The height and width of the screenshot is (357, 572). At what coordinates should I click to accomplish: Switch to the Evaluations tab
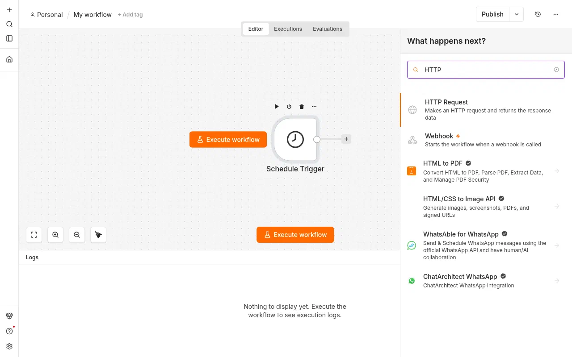tap(328, 29)
